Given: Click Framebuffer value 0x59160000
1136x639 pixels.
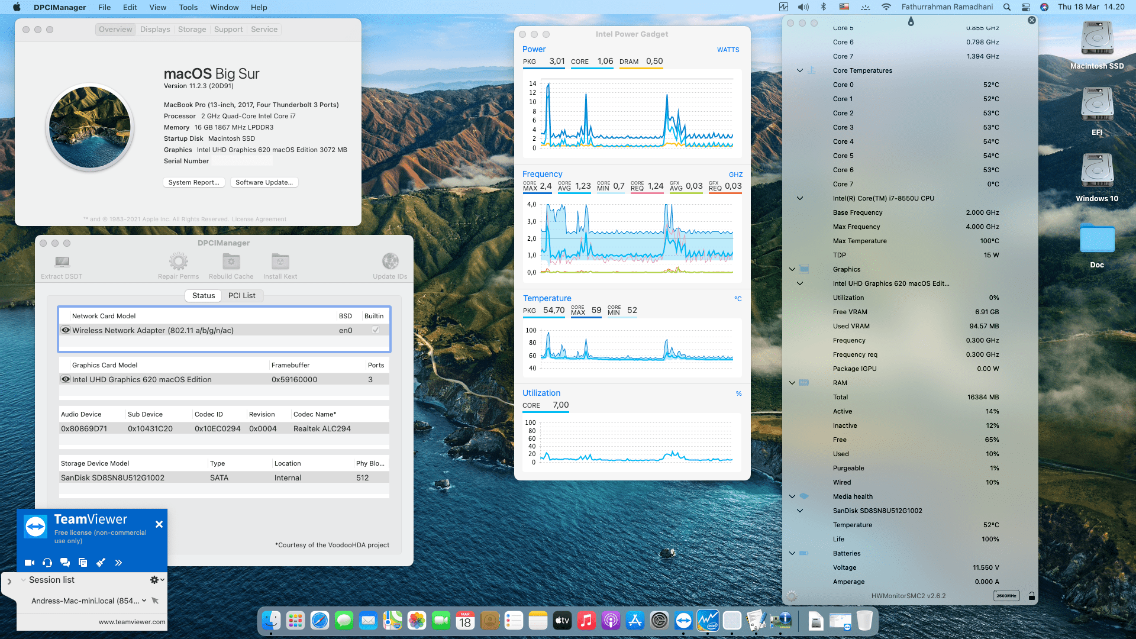Looking at the screenshot, I should [294, 379].
